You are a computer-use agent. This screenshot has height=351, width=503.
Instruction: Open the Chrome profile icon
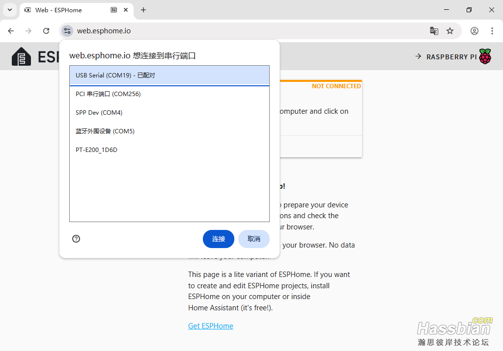474,31
